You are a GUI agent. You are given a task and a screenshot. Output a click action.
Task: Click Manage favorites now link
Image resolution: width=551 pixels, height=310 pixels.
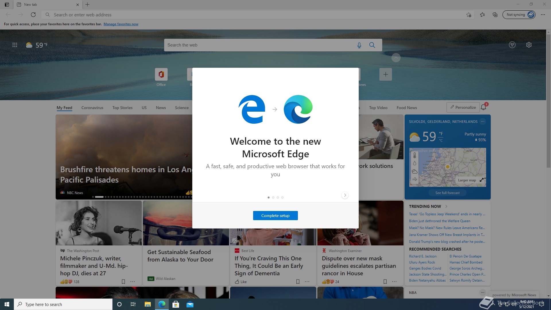click(x=121, y=24)
